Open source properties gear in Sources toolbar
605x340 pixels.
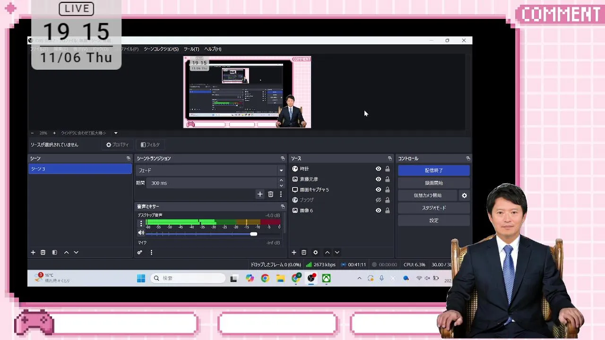click(x=315, y=253)
